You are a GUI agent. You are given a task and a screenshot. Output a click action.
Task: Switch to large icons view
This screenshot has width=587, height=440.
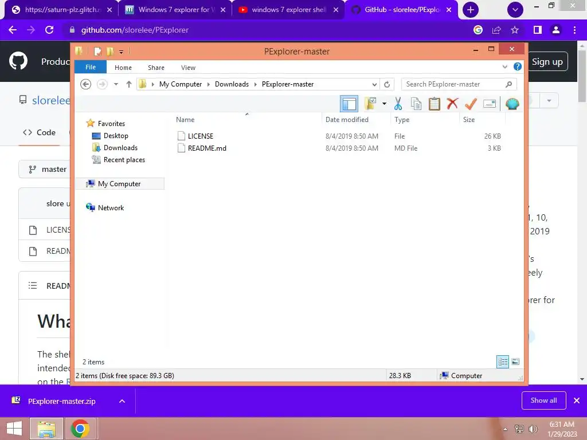[515, 362]
